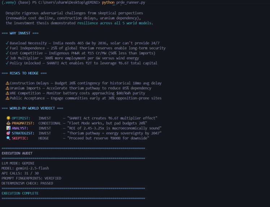The height and width of the screenshot is (207, 270).
Task: Click the "MODEL: gemini-2.5-flash" line
Action: point(25,168)
